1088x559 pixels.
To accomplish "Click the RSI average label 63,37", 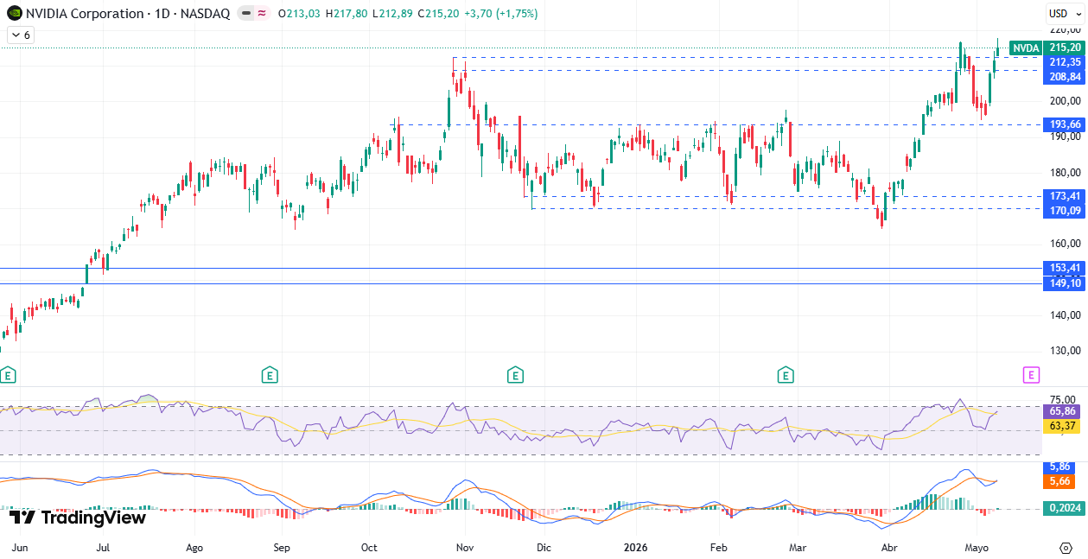I will point(1061,426).
